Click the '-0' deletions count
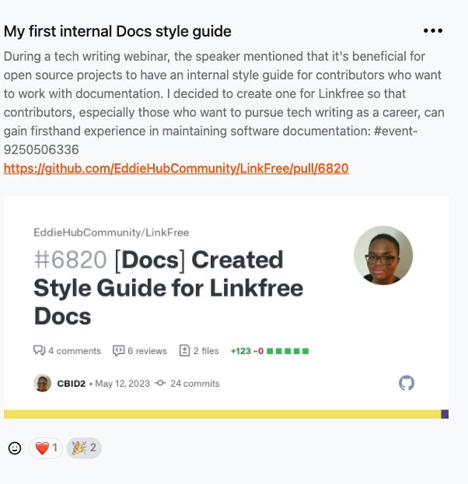 (x=258, y=351)
